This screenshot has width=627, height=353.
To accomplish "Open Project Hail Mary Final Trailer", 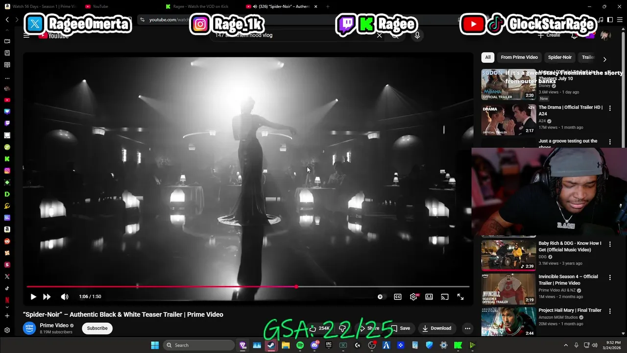I will coord(570,310).
